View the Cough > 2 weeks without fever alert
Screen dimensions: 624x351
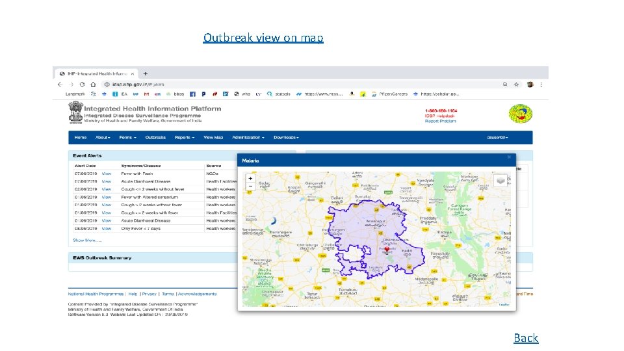click(106, 205)
